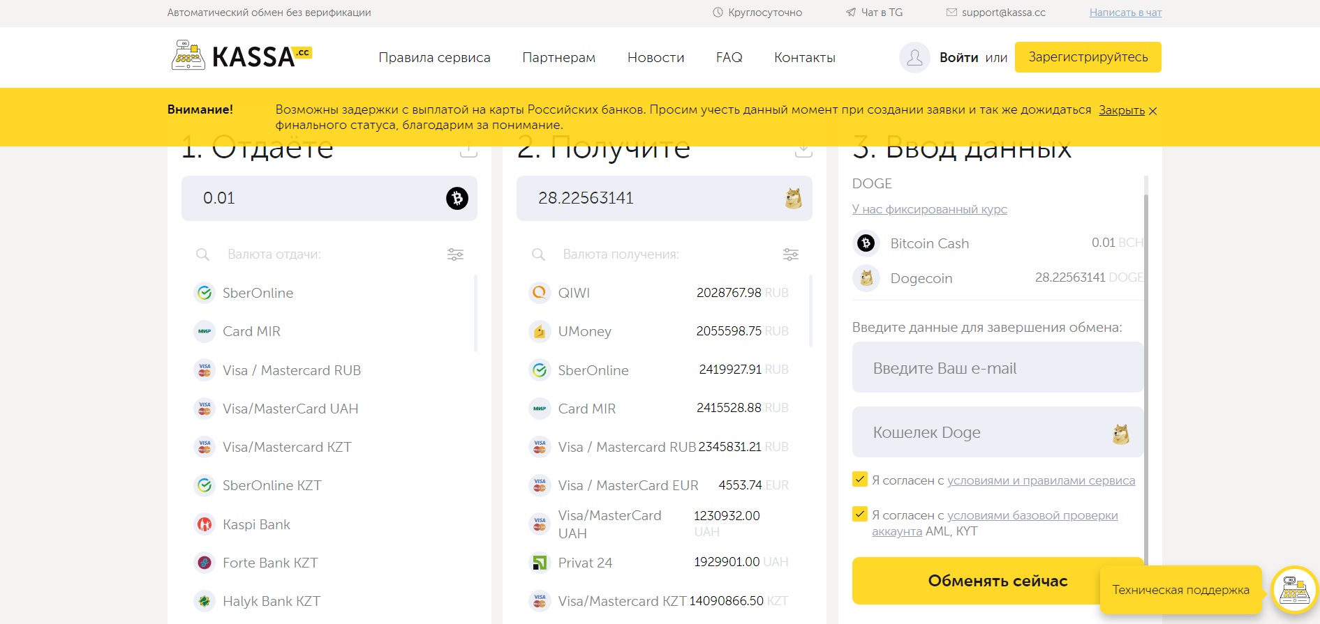Viewport: 1320px width, 624px height.
Task: Click the SberOnline icon in the give list
Action: pos(205,293)
